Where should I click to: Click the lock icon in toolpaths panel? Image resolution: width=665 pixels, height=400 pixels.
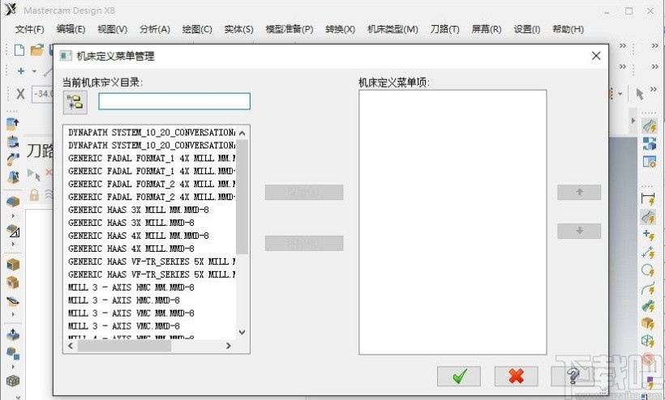[x=34, y=194]
